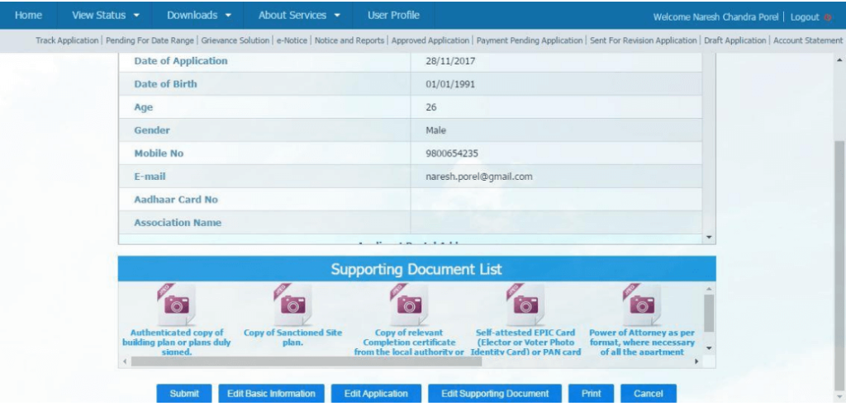Click the Edit Application button
846x406 pixels.
[376, 394]
